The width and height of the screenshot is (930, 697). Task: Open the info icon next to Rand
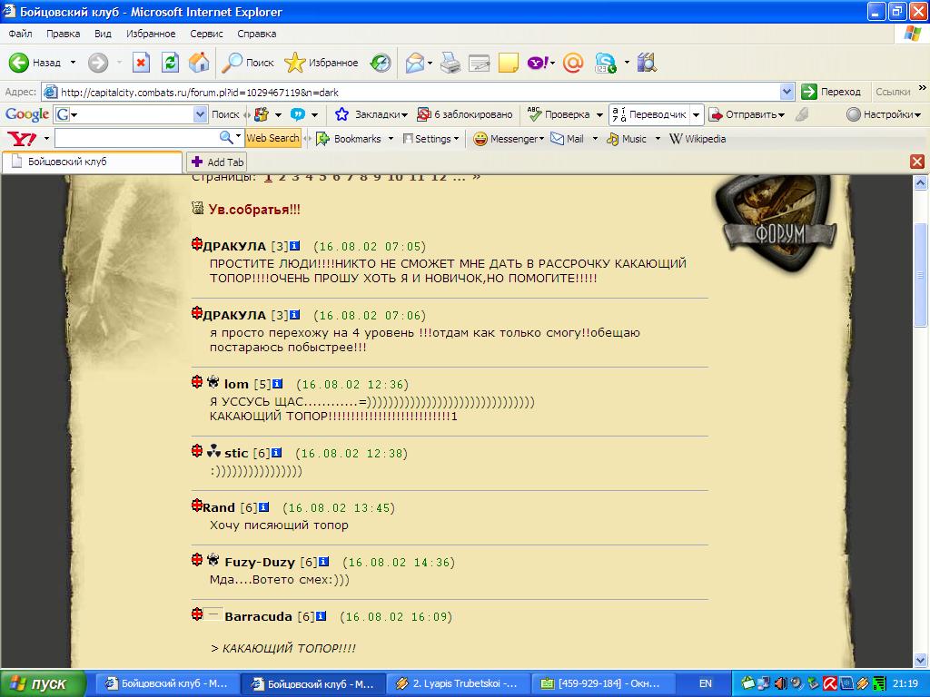coord(264,507)
